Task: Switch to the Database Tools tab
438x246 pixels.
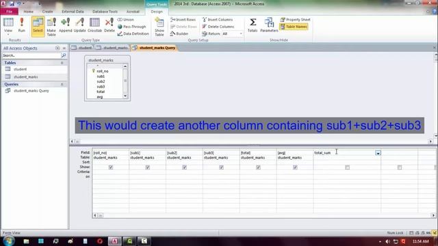Action: pyautogui.click(x=105, y=12)
